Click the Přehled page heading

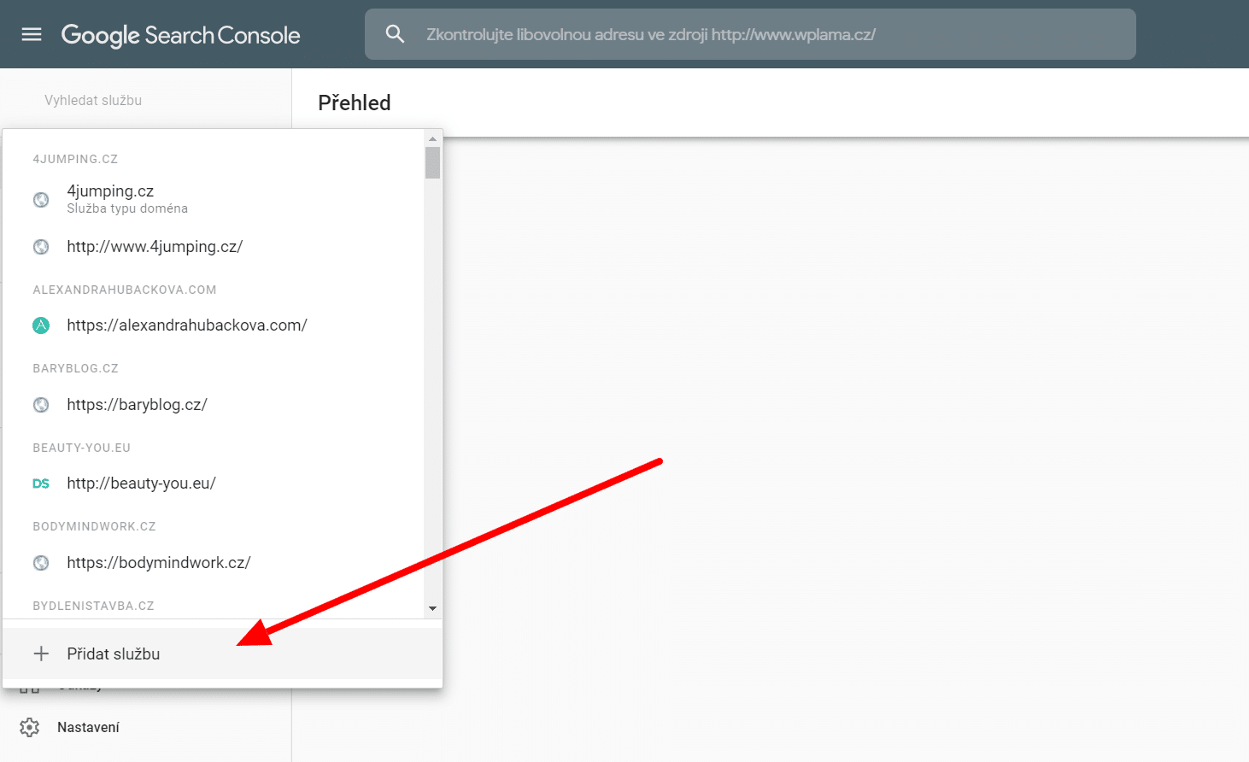[x=355, y=103]
